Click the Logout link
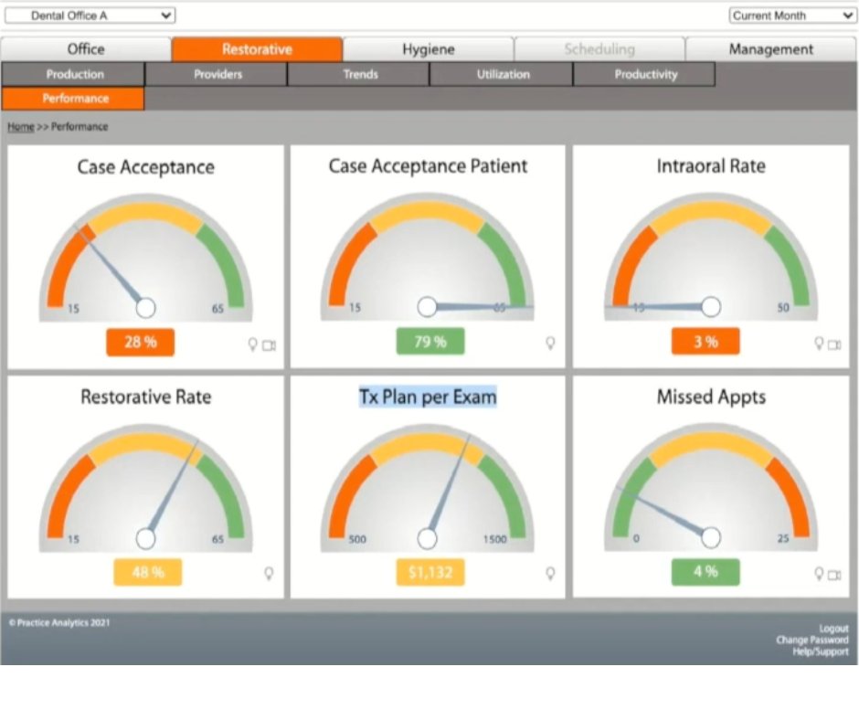This screenshot has height=720, width=859. tap(833, 629)
